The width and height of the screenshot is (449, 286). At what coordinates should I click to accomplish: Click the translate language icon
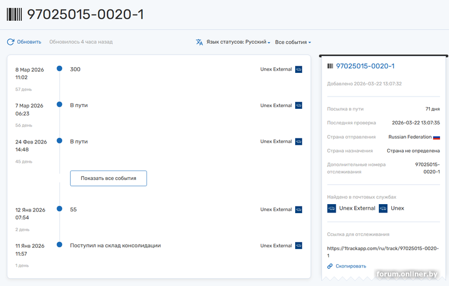(199, 42)
